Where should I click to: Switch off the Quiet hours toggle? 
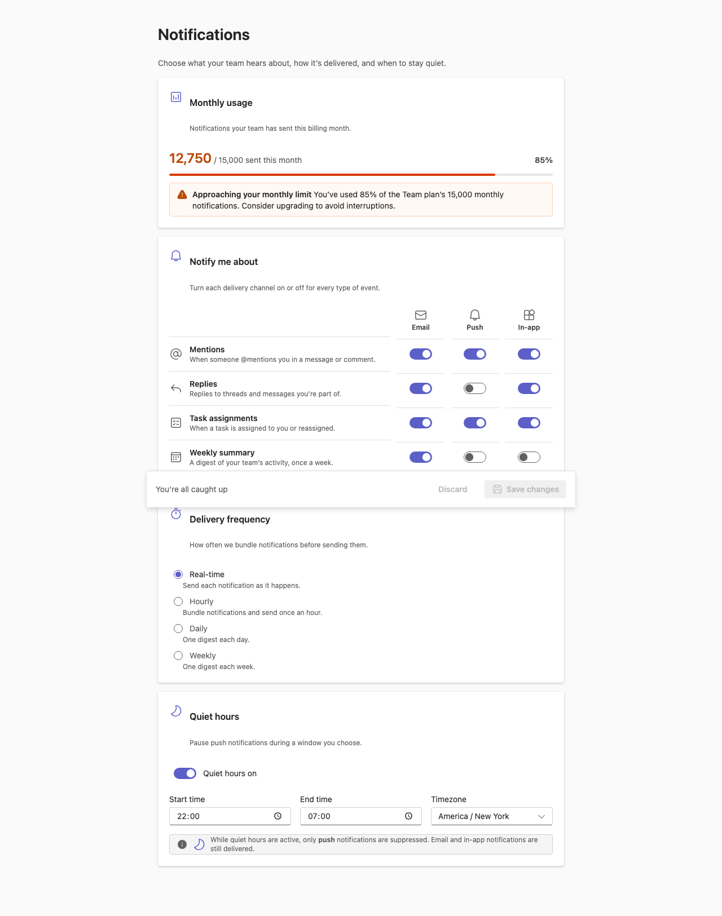[185, 773]
